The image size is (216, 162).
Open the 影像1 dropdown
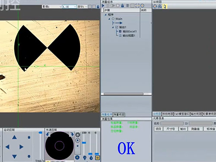(52, 6)
